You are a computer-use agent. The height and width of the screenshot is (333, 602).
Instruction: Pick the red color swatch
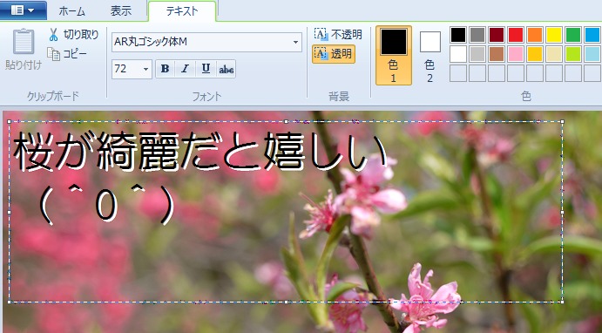tap(516, 35)
